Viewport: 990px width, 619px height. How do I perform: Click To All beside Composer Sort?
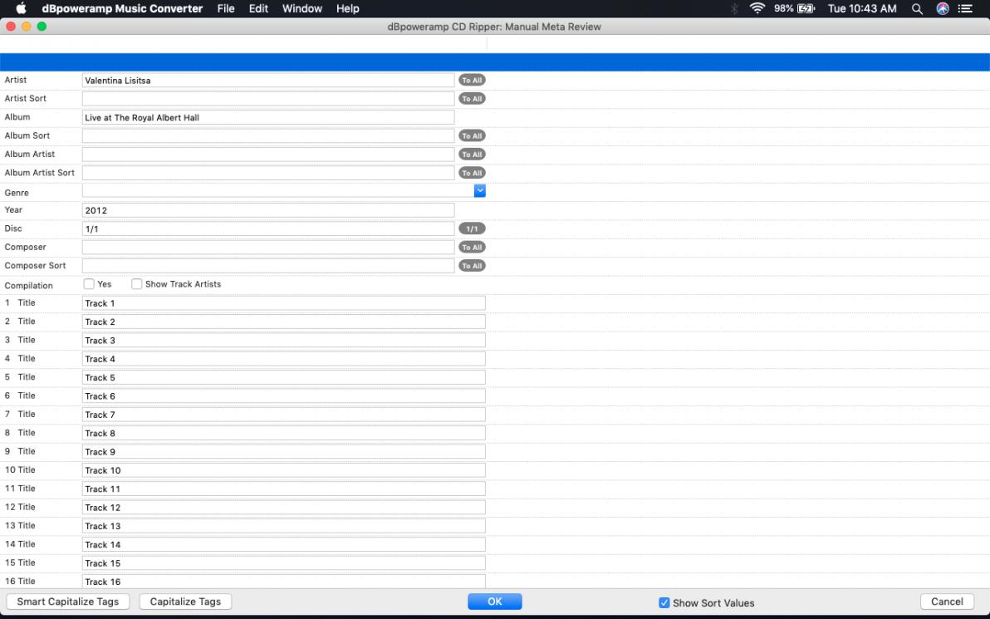tap(472, 266)
